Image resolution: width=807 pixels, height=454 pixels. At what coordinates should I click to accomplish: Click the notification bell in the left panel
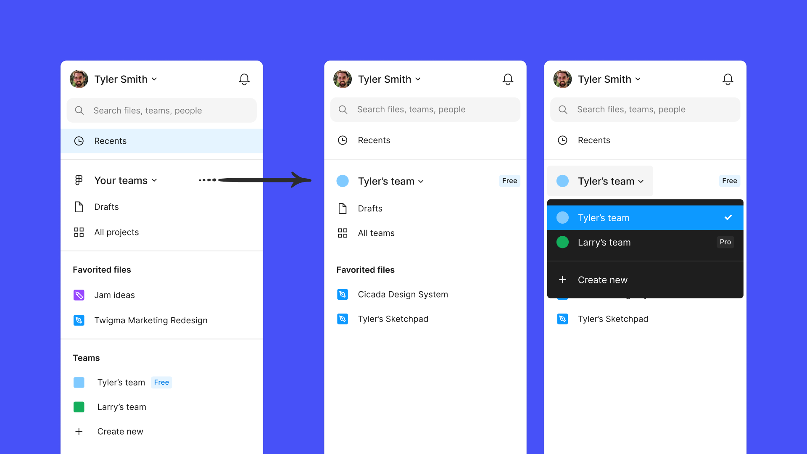(244, 79)
